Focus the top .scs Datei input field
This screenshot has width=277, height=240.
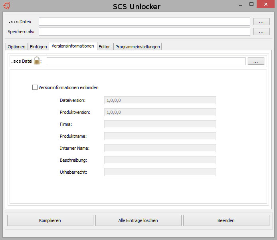coord(144,22)
